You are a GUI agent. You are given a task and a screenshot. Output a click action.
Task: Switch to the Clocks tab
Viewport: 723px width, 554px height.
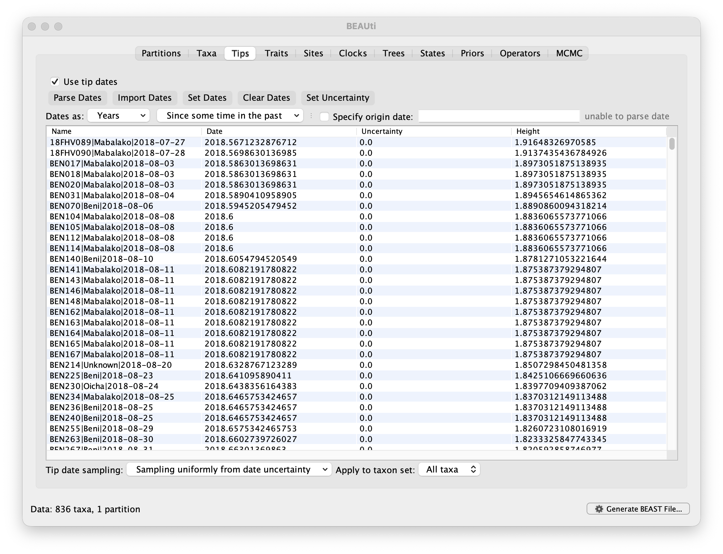[353, 53]
